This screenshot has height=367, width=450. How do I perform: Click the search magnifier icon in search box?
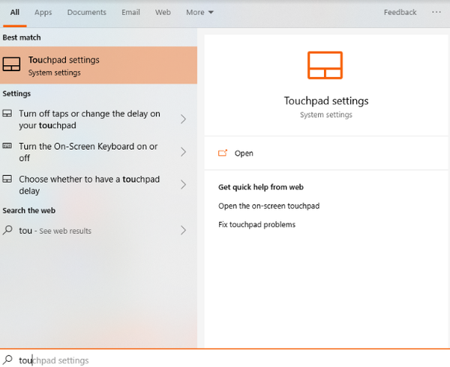(7, 360)
